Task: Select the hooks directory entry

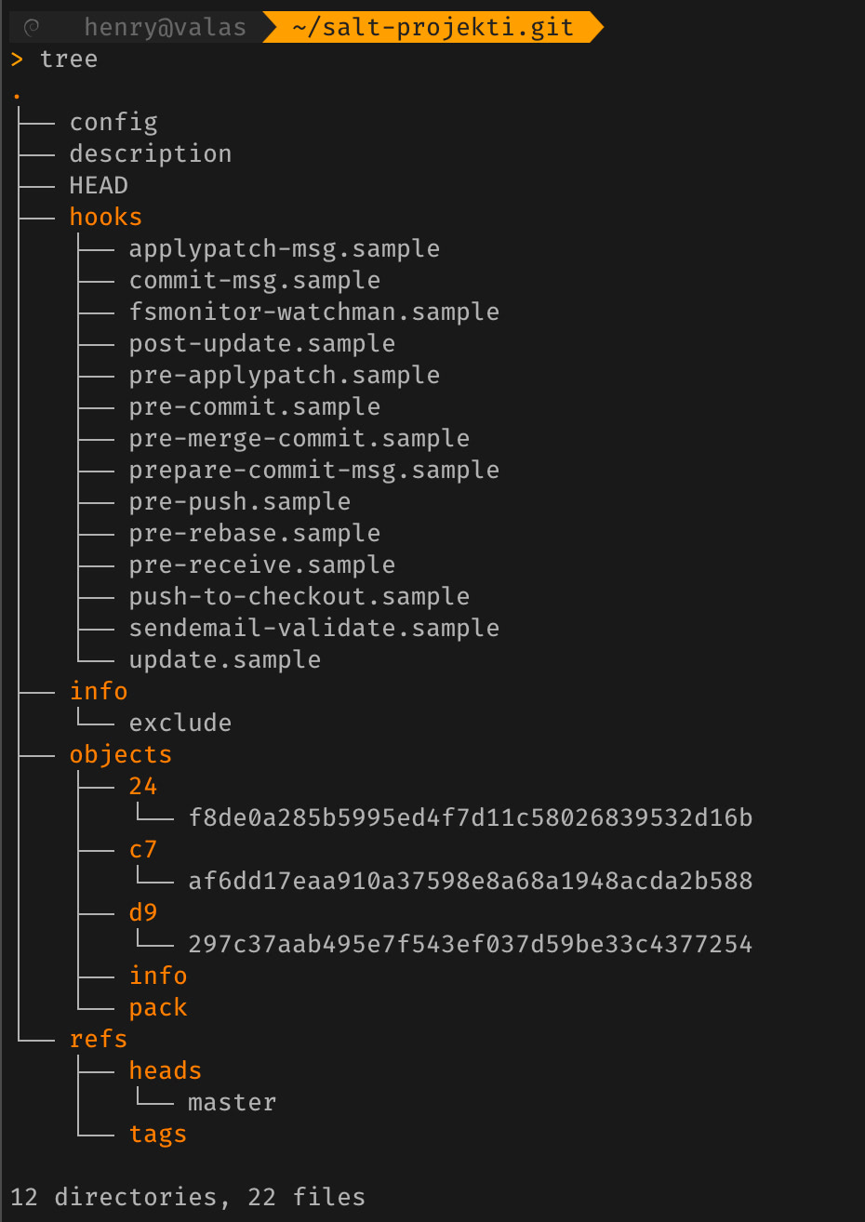Action: (105, 218)
